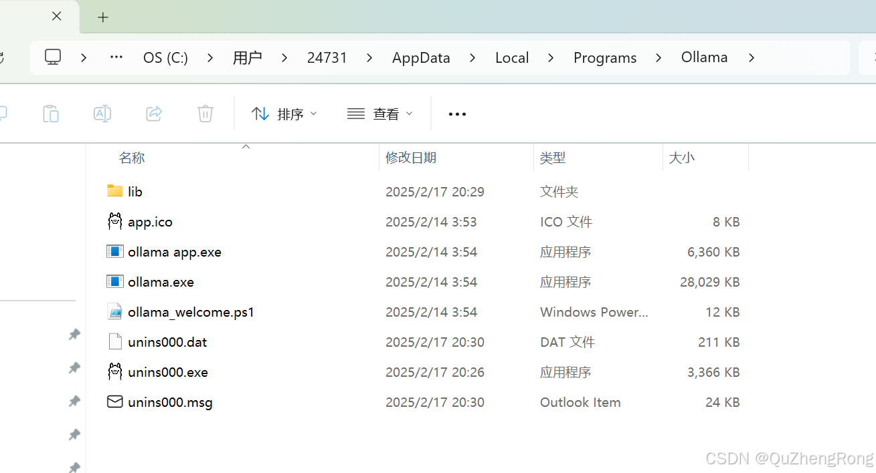Go to AppData in the breadcrumb

click(x=421, y=58)
